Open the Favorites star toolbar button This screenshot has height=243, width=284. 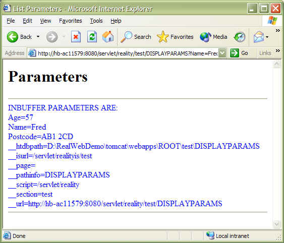coord(175,37)
